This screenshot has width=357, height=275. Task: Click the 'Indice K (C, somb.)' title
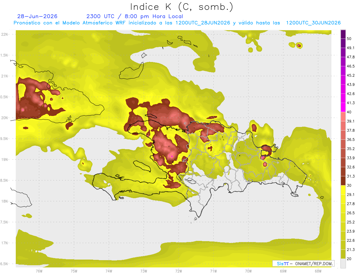coord(181,7)
